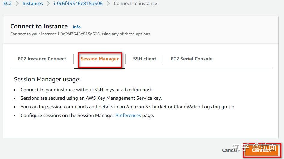Select the Session Manager tab

click(x=100, y=59)
